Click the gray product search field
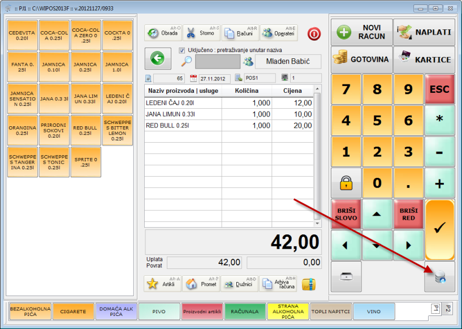This screenshot has width=462, height=329. [217, 62]
